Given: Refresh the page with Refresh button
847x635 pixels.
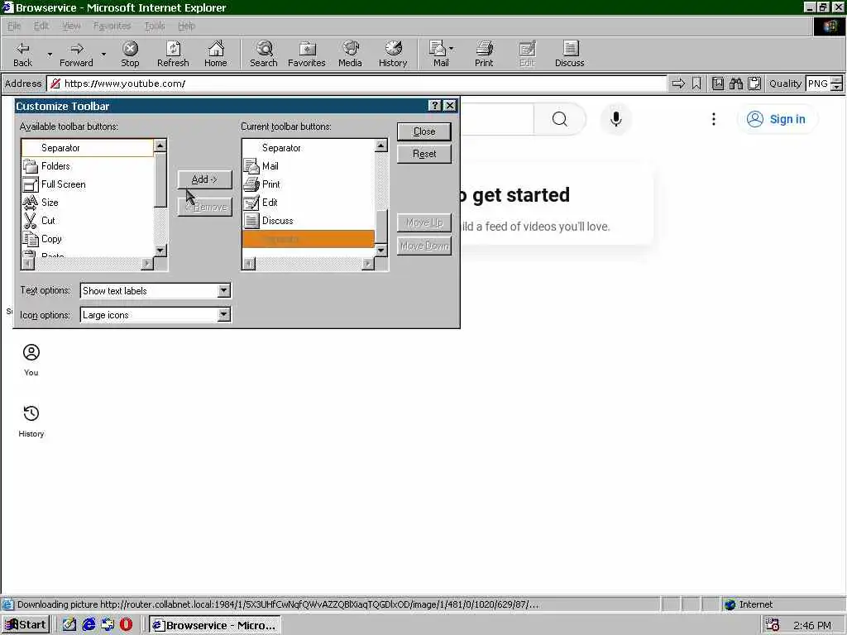Looking at the screenshot, I should (173, 54).
